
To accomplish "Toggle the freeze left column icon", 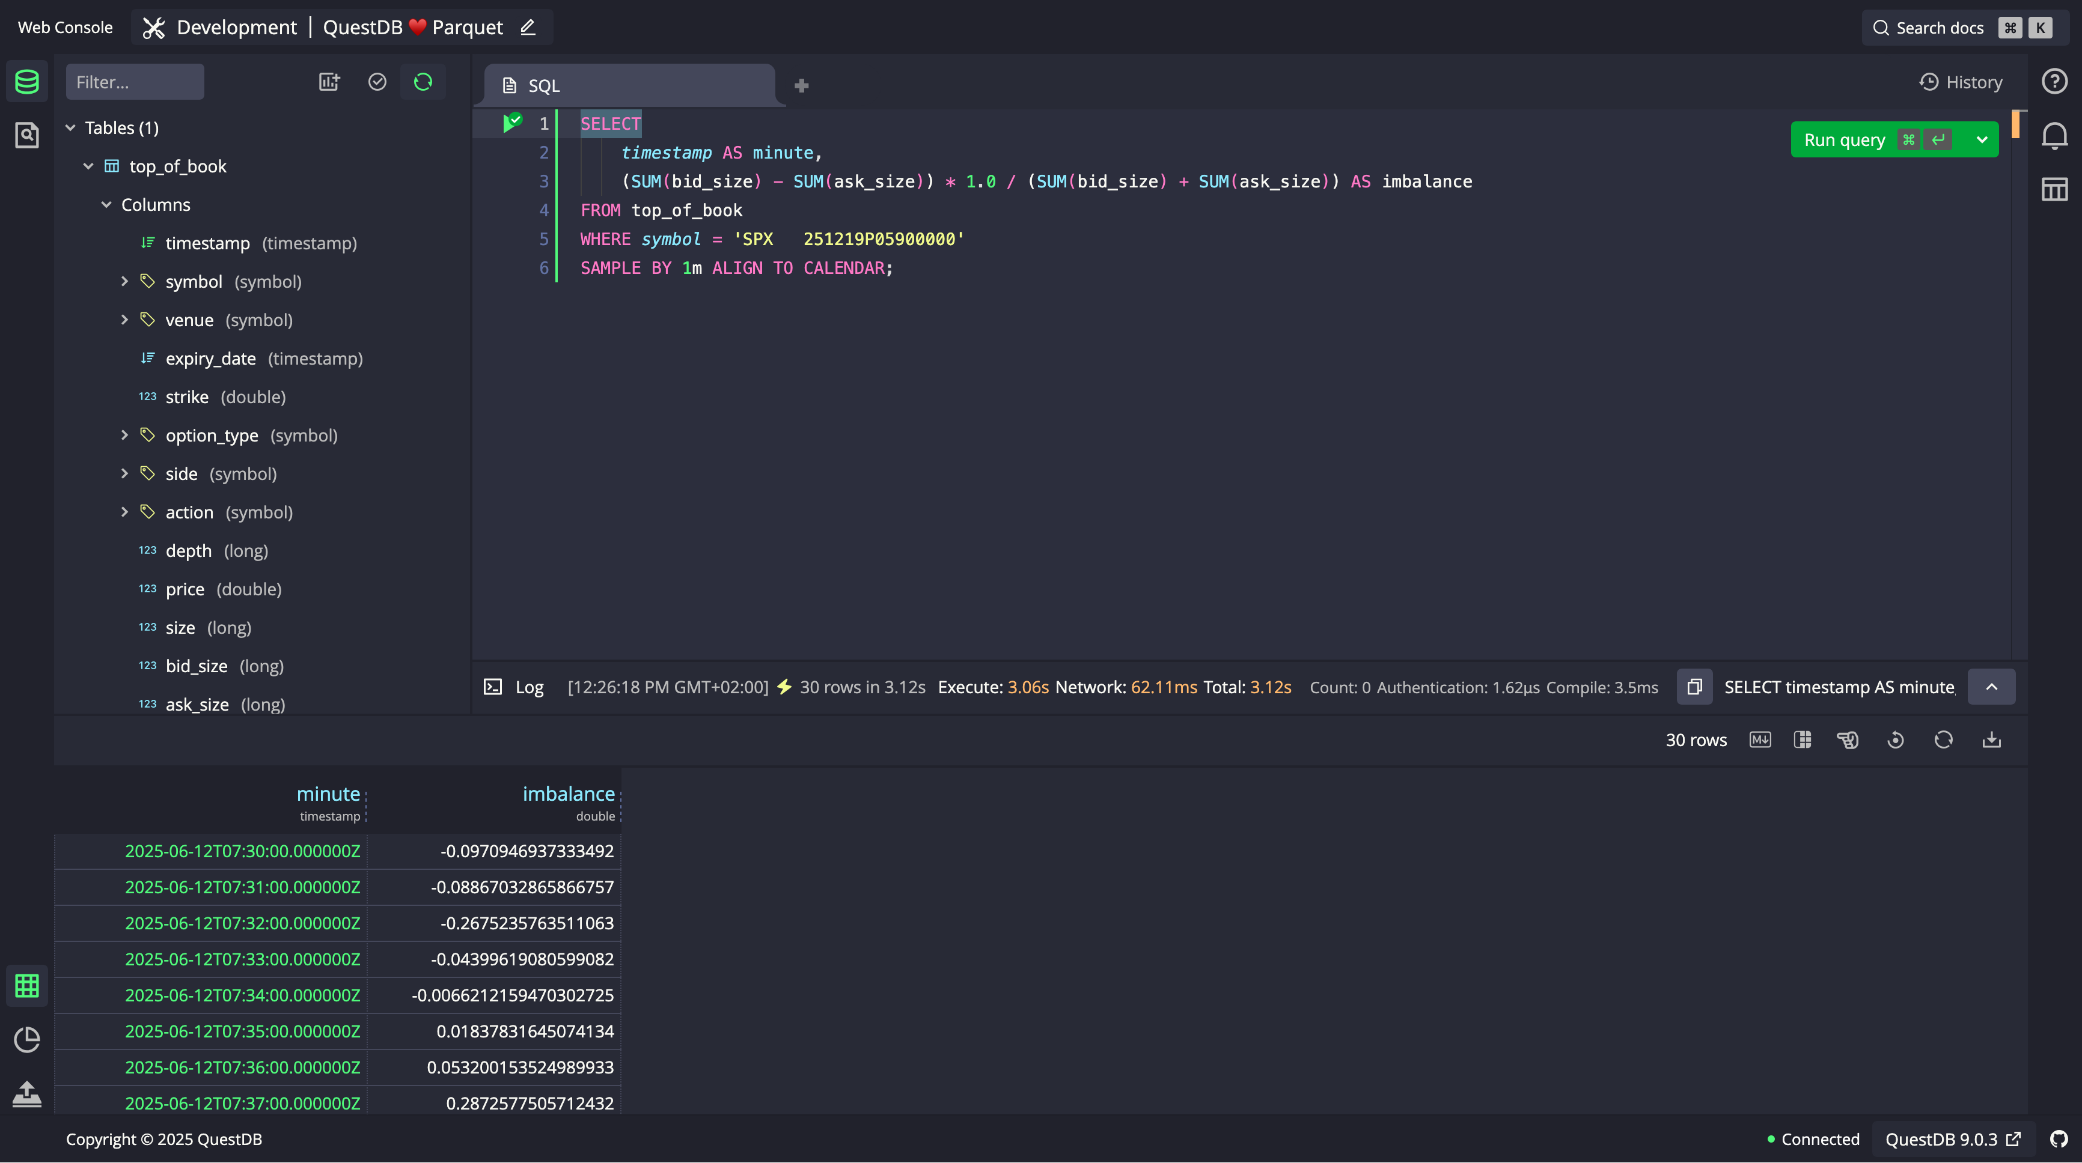I will (x=1803, y=740).
